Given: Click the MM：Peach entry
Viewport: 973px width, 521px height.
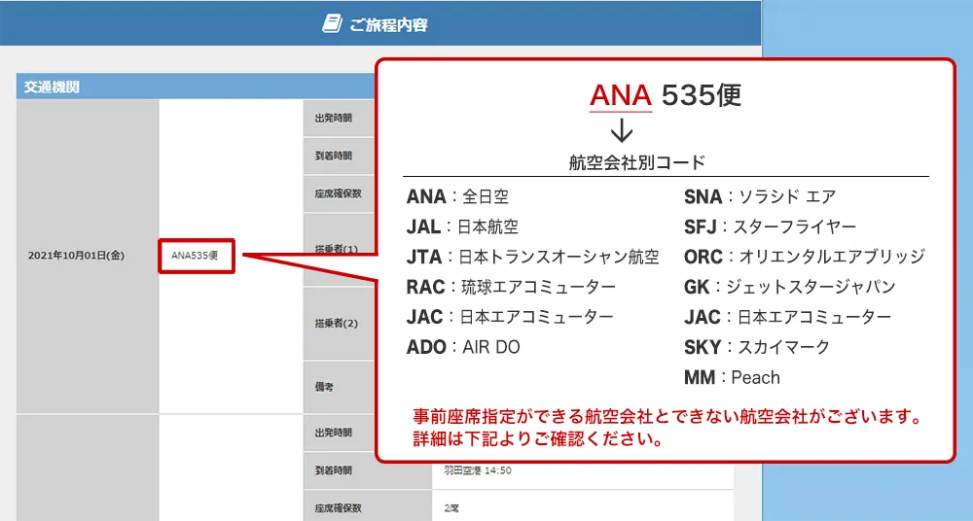Looking at the screenshot, I should pos(733,377).
